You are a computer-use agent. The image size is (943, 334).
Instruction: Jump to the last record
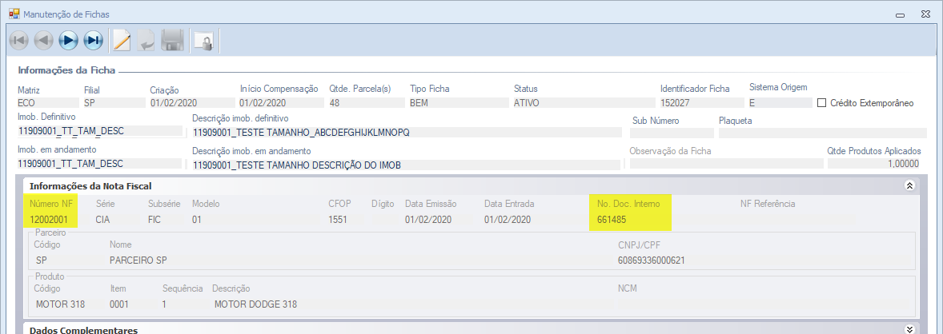94,40
